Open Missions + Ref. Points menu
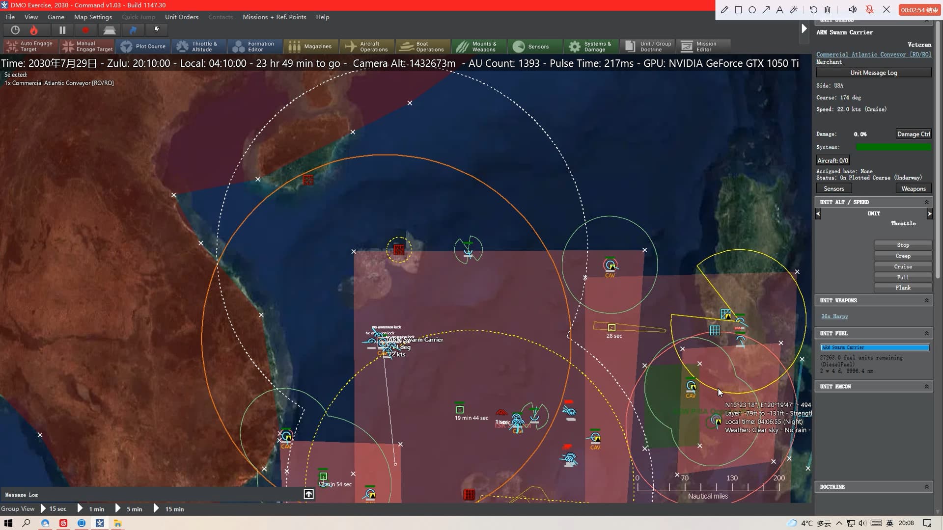 pos(274,17)
